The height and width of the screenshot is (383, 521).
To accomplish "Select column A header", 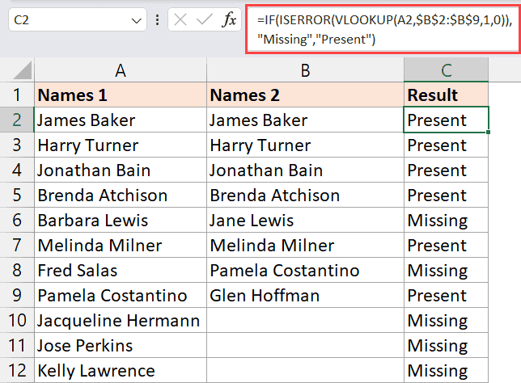I will tap(120, 70).
